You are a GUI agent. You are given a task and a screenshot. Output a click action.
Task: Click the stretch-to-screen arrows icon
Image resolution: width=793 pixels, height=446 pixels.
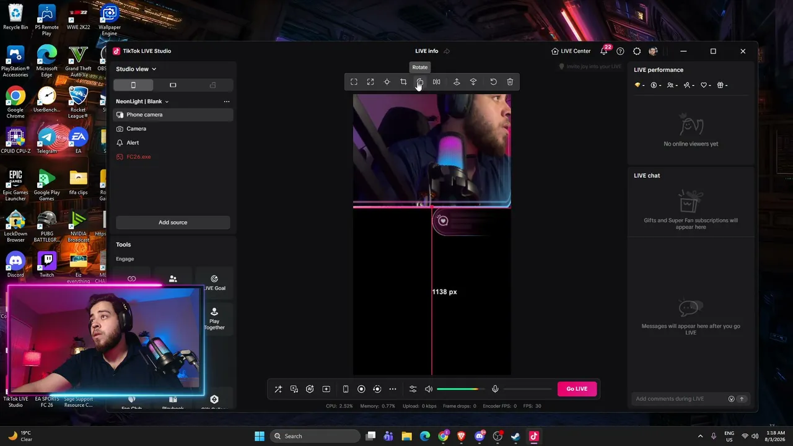tap(370, 82)
